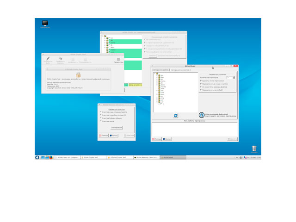Screen dimensions: 296x222
Task: Click the Verify signature magnifier icon
Action: [60, 59]
